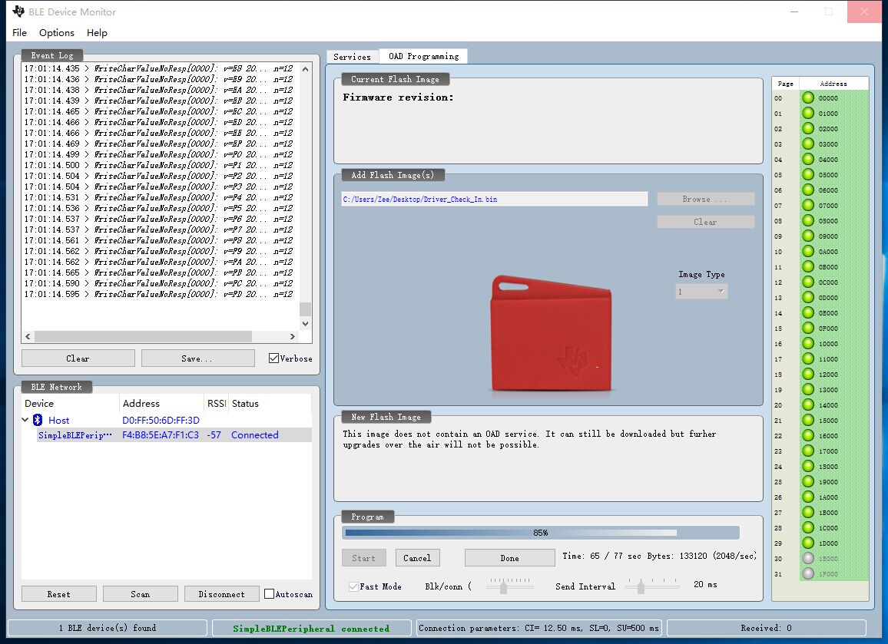This screenshot has width=888, height=644.
Task: Click the Clear button for flash image
Action: click(706, 222)
